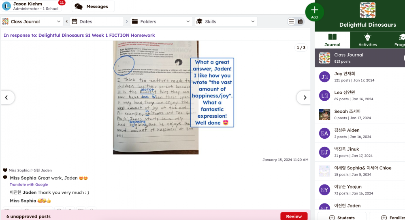Expand the Skills dropdown
This screenshot has width=405, height=220.
point(226,21)
